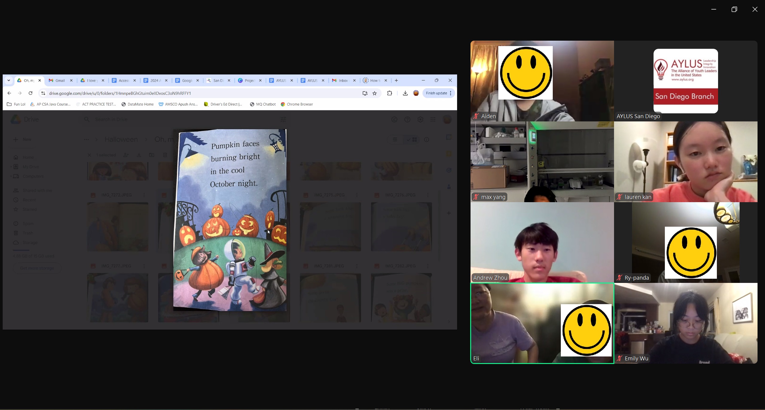Open Recent in the Drive sidebar
765x410 pixels.
pos(29,200)
